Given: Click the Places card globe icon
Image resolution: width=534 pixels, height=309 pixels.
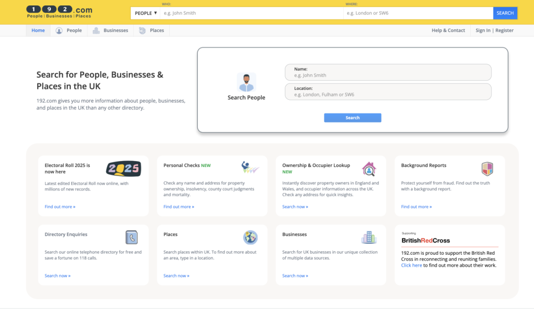Looking at the screenshot, I should (x=250, y=237).
